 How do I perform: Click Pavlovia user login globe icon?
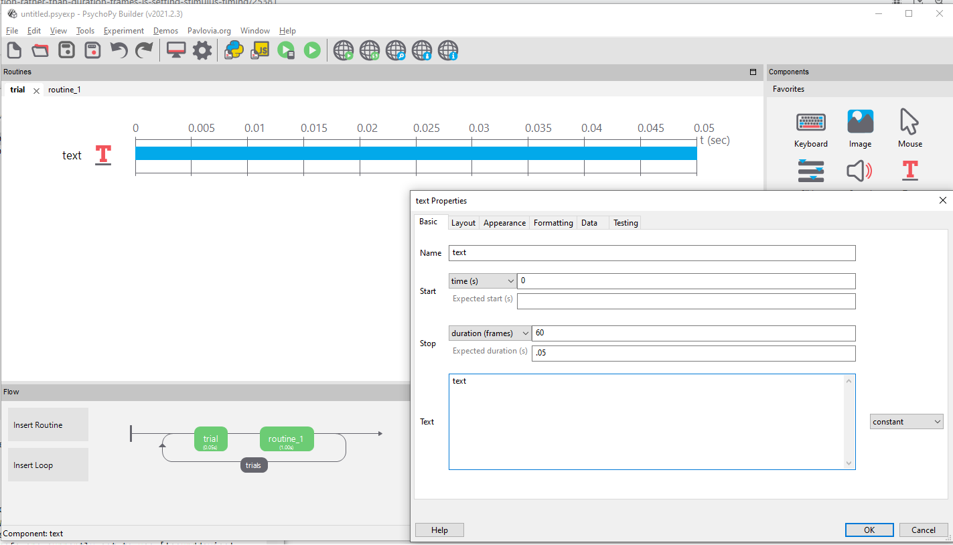coord(422,50)
